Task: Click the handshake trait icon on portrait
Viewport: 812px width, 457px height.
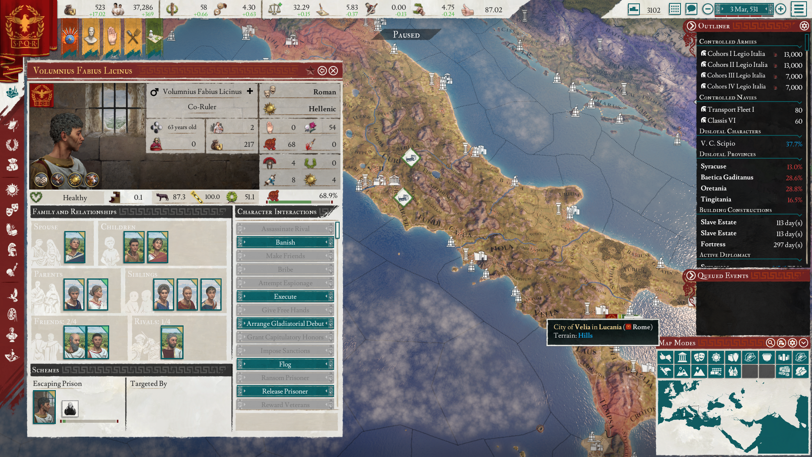Action: 41,180
